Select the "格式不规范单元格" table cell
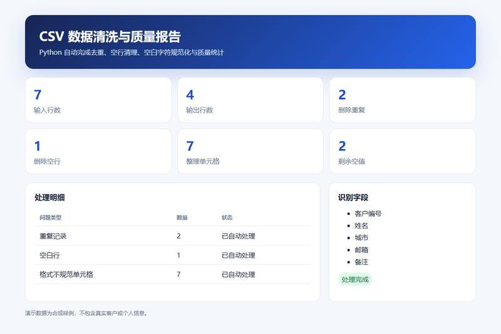The image size is (501, 334). coord(66,274)
